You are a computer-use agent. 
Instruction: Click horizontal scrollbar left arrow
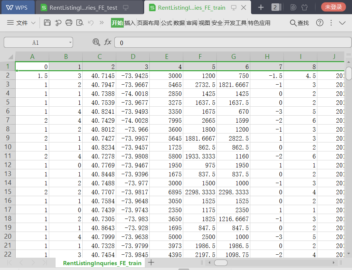tap(209, 263)
